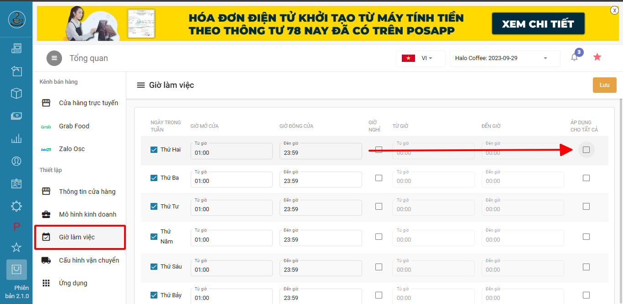Click the Lưu save button
Screen dimensions: 623x304
click(604, 85)
